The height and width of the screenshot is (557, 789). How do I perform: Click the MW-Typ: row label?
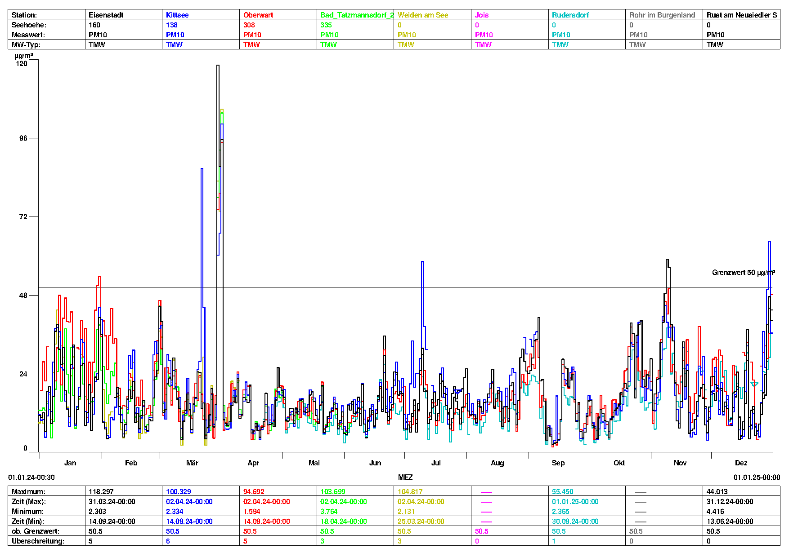(x=26, y=44)
